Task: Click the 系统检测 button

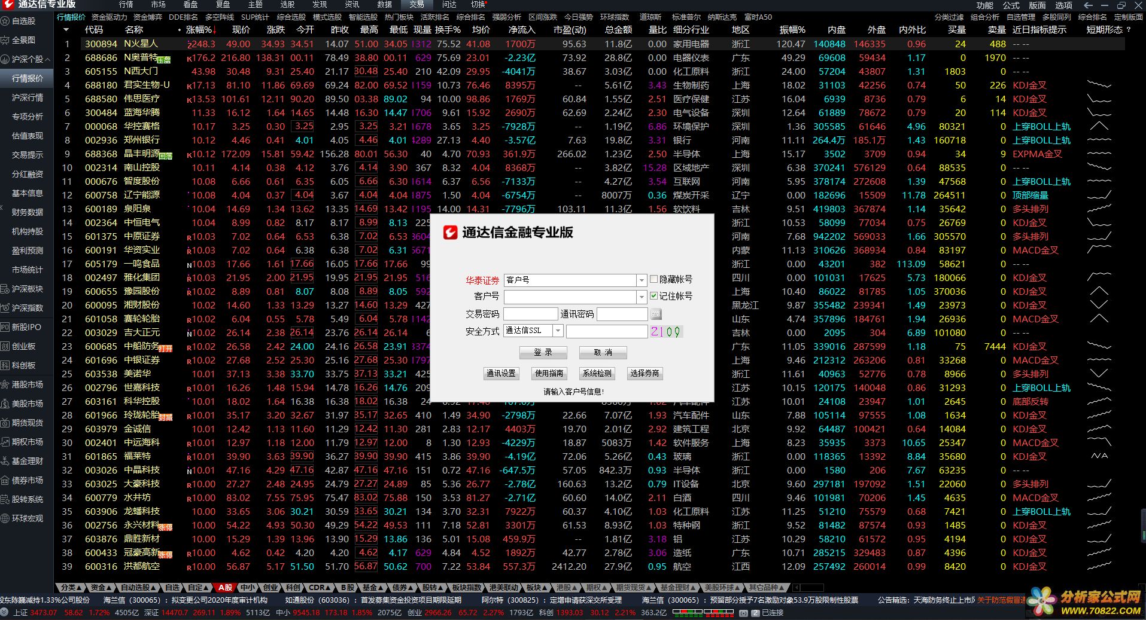Action: pos(597,374)
